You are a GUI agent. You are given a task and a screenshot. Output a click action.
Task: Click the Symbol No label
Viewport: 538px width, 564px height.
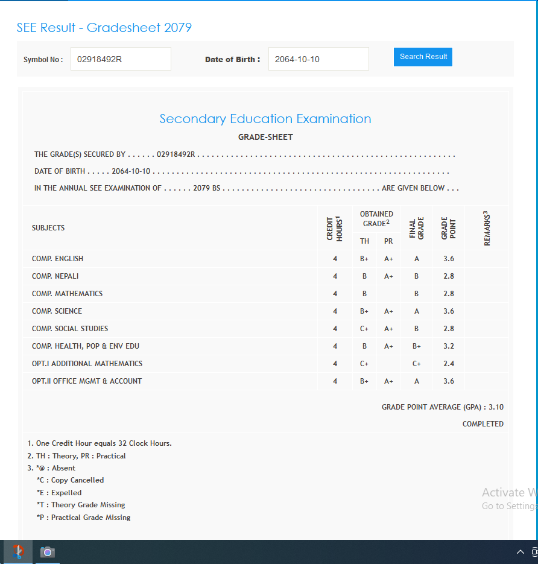click(43, 60)
